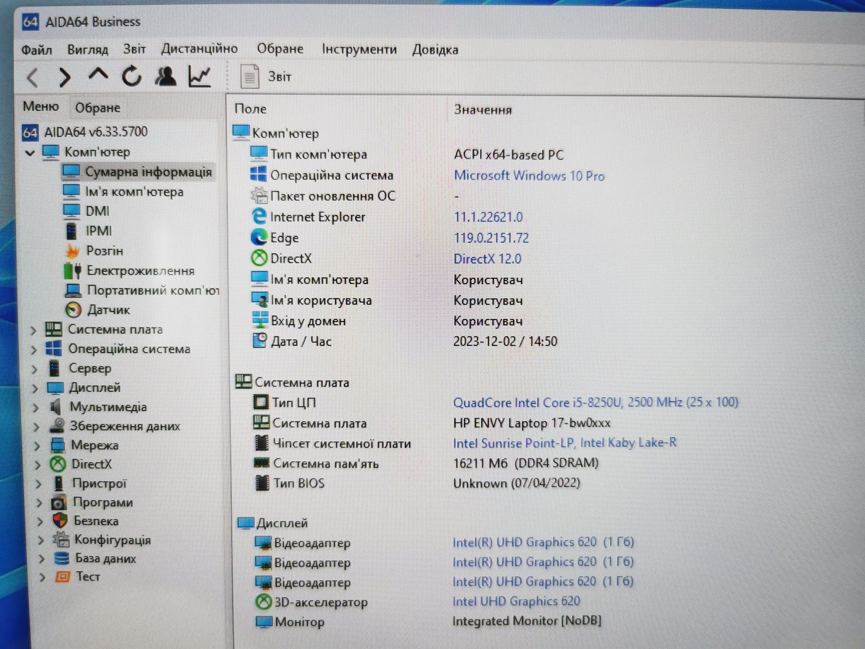Expand the Збереження даних tree node
Viewport: 865px width, 649px height.
[x=37, y=427]
